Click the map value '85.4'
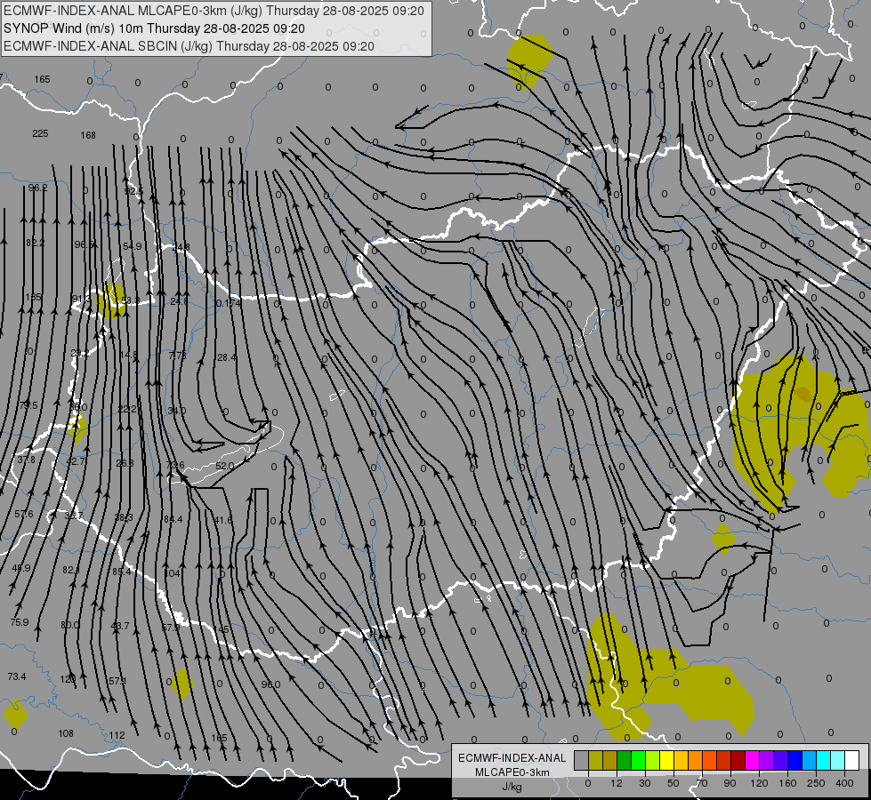Screen dimensions: 871x800 coord(121,572)
